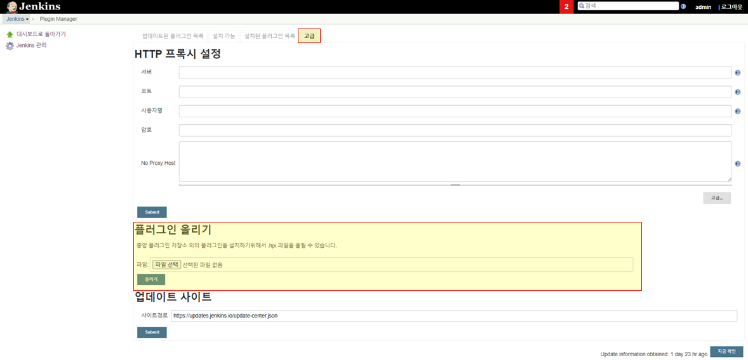Click into the 암호 input field

point(455,131)
